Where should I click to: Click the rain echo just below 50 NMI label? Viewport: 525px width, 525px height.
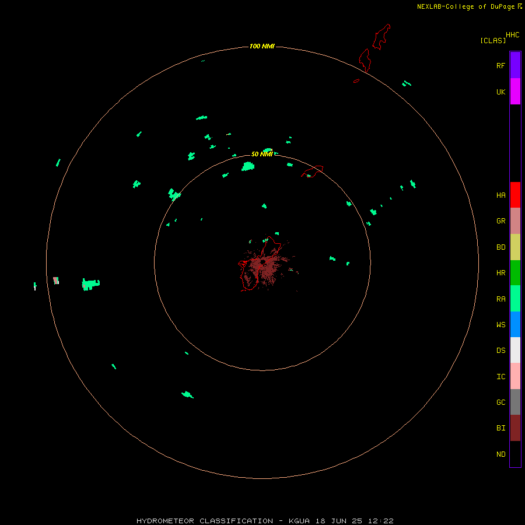click(x=248, y=166)
